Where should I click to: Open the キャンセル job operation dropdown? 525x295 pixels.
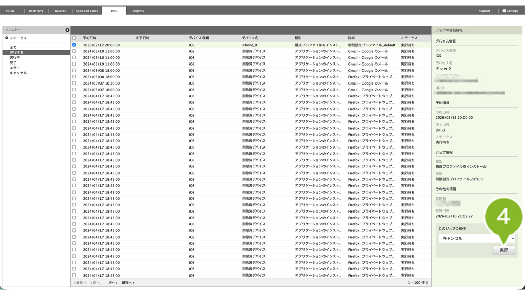point(477,238)
